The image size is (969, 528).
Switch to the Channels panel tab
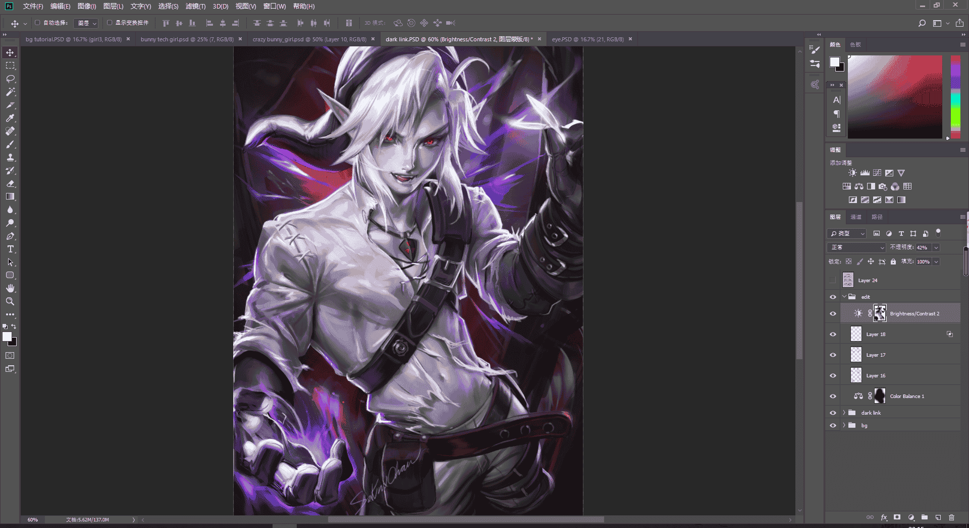point(856,217)
